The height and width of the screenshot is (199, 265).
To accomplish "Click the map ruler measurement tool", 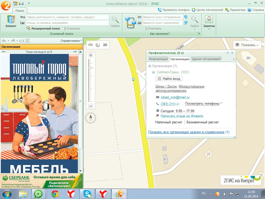I will click(90, 45).
